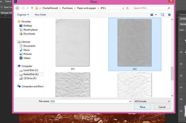Click the file list scrollbar thumb
Viewport: 186px width, 123px height.
tap(172, 74)
